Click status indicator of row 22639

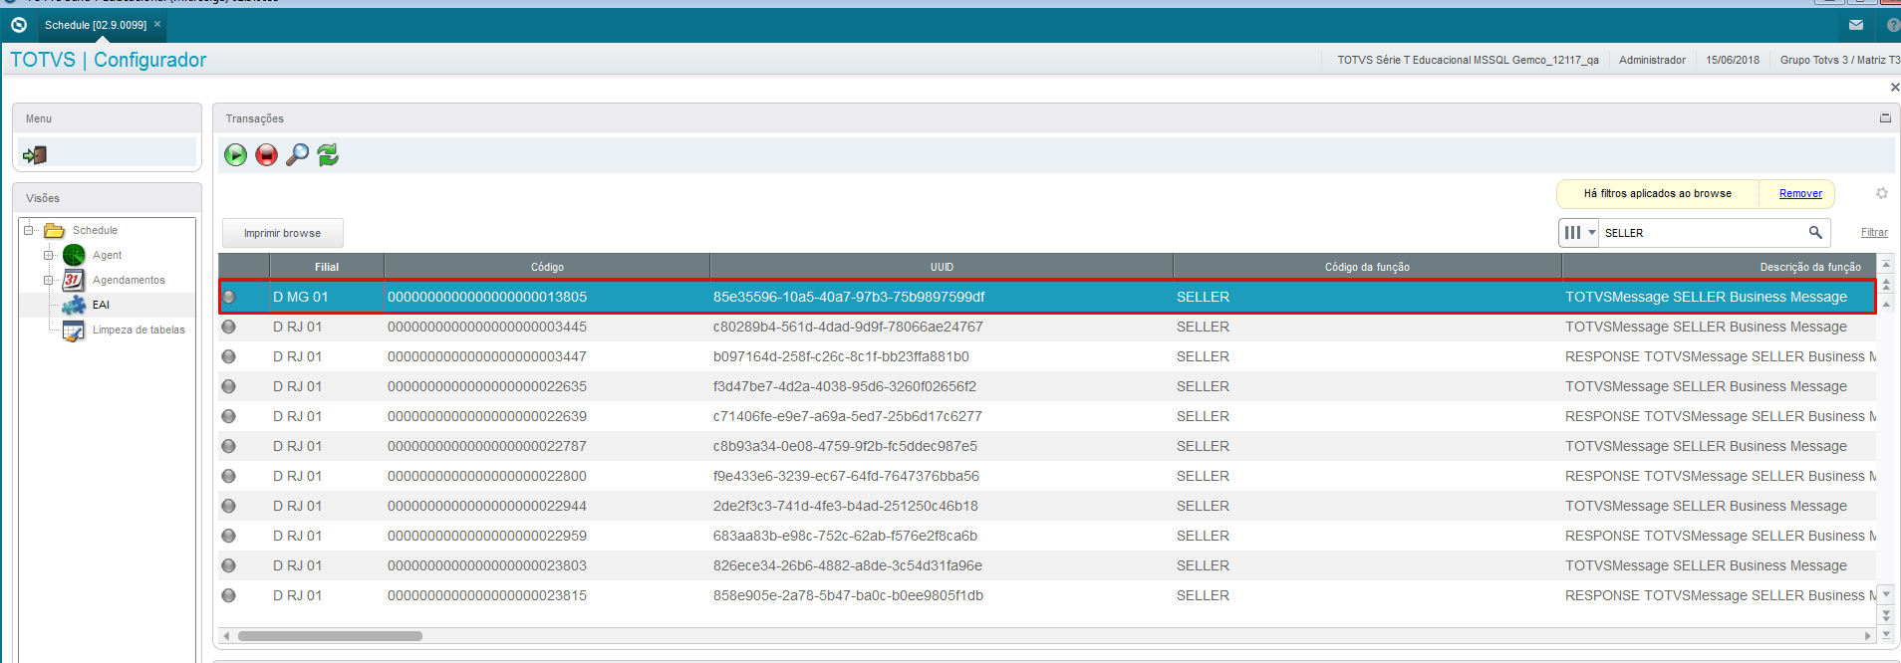pos(229,416)
